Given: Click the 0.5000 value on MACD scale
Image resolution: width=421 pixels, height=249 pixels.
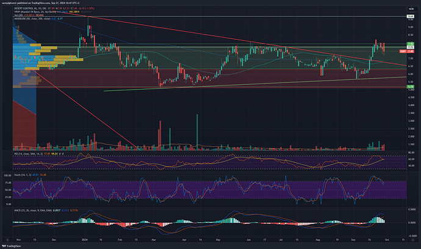Looking at the screenshot, I should (412, 209).
